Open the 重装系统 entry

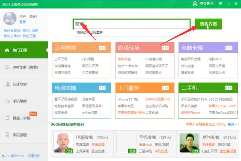tap(187, 72)
